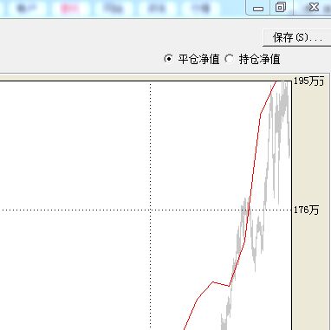331x330 pixels.
Task: Click the 195万 axis label
Action: pos(308,81)
